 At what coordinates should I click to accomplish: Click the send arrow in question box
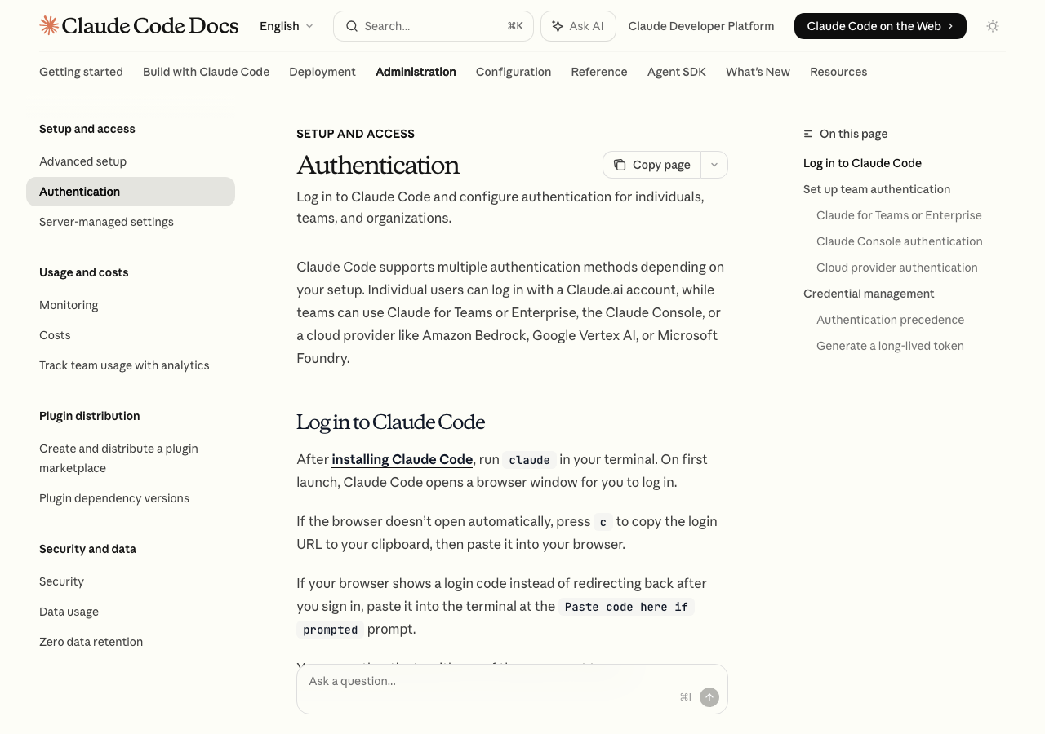coord(709,697)
